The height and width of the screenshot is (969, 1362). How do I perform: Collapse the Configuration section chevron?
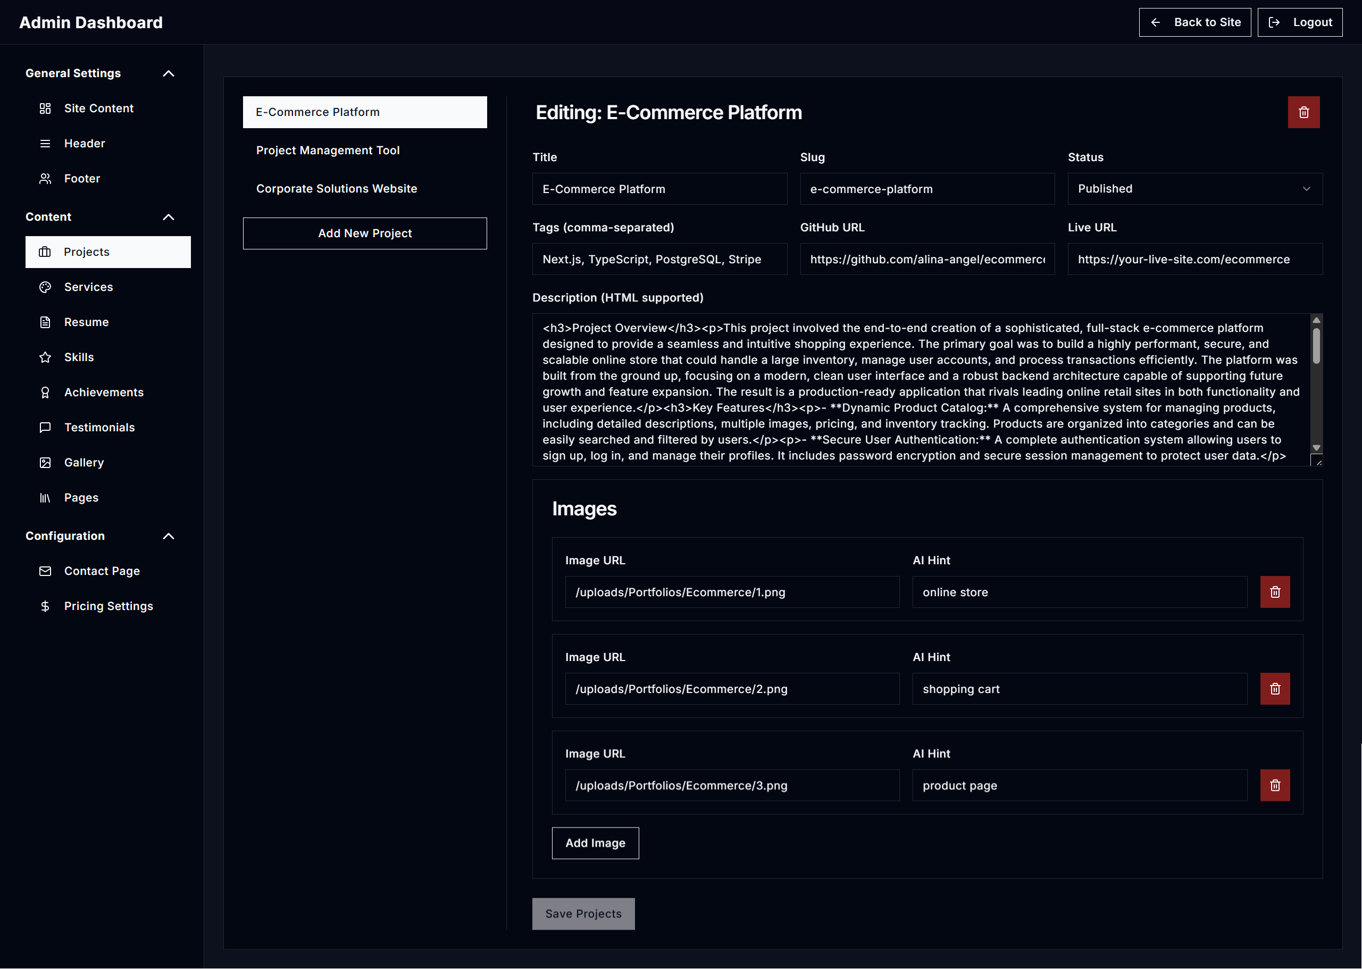coord(168,537)
